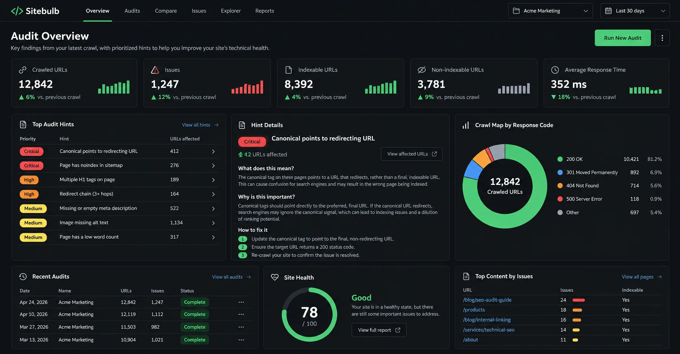
Task: Click the Run New Audit button
Action: tap(623, 38)
